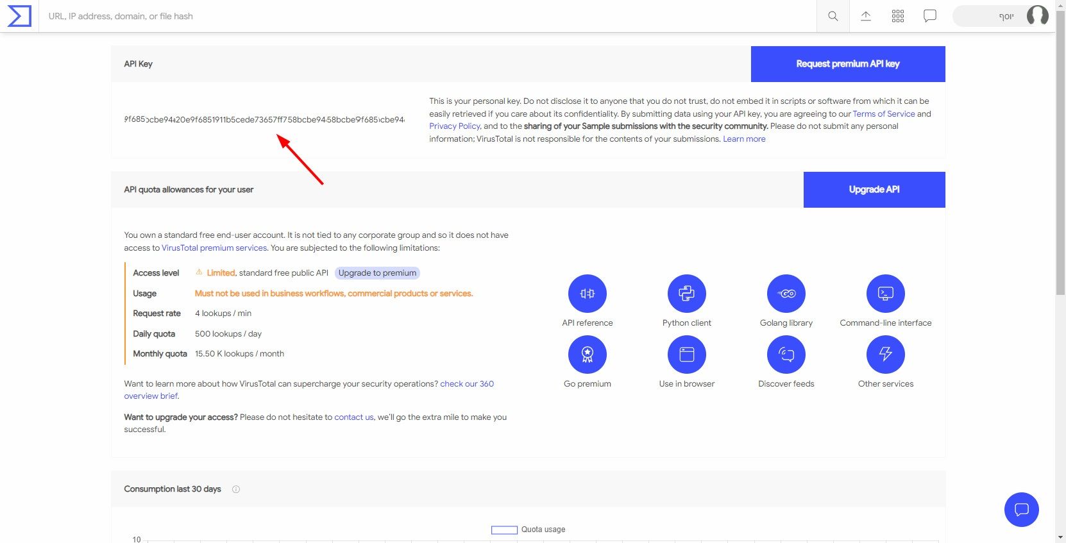Click the 'API quota allowances for your user' heading
The width and height of the screenshot is (1066, 543).
(x=189, y=190)
